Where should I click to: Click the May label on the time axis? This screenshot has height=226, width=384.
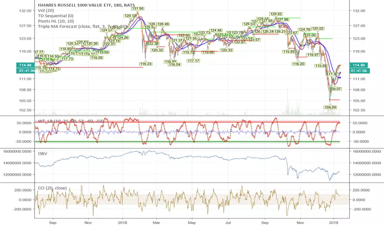pyautogui.click(x=192, y=223)
